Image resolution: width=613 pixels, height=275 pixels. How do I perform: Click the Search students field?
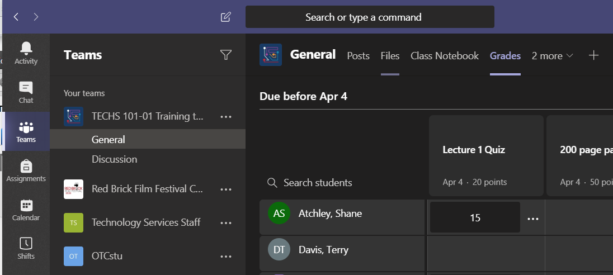pos(318,182)
